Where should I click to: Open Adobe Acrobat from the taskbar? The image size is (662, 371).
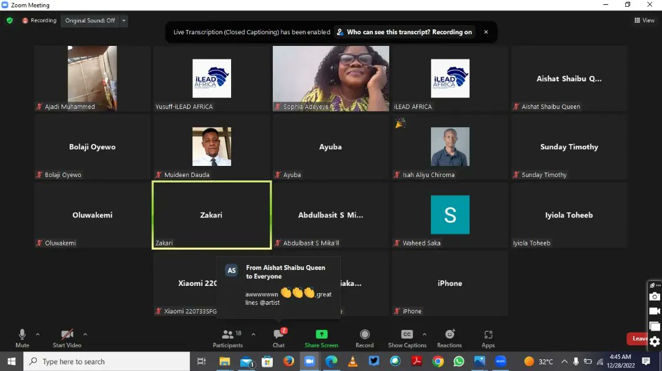[417, 361]
